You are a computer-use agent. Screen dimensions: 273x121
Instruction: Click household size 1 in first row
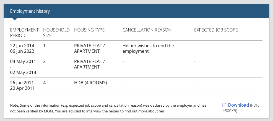point(44,46)
